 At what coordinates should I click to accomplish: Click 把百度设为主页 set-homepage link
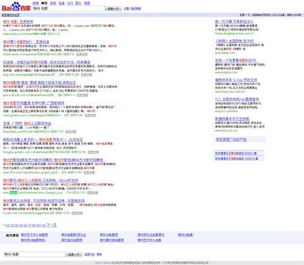(x=11, y=15)
